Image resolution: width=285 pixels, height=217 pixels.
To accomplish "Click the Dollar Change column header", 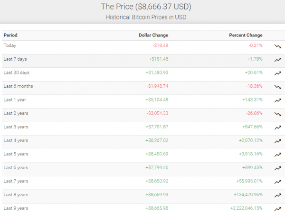I will point(153,35).
